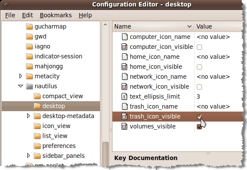The image size is (247, 170).
Task: Click the list_view folder icon
Action: tap(37, 136)
